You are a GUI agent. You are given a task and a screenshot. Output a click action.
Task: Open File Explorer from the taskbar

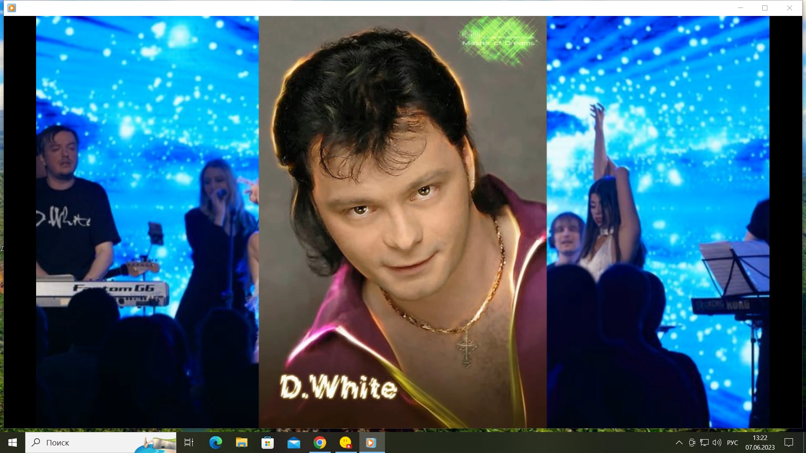241,443
